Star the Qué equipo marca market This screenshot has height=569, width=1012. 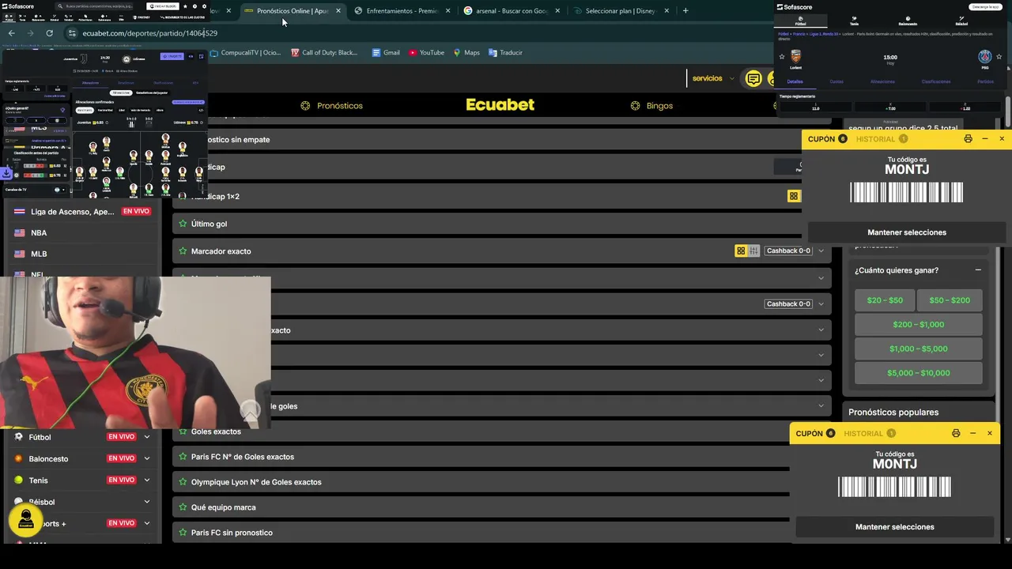183,507
